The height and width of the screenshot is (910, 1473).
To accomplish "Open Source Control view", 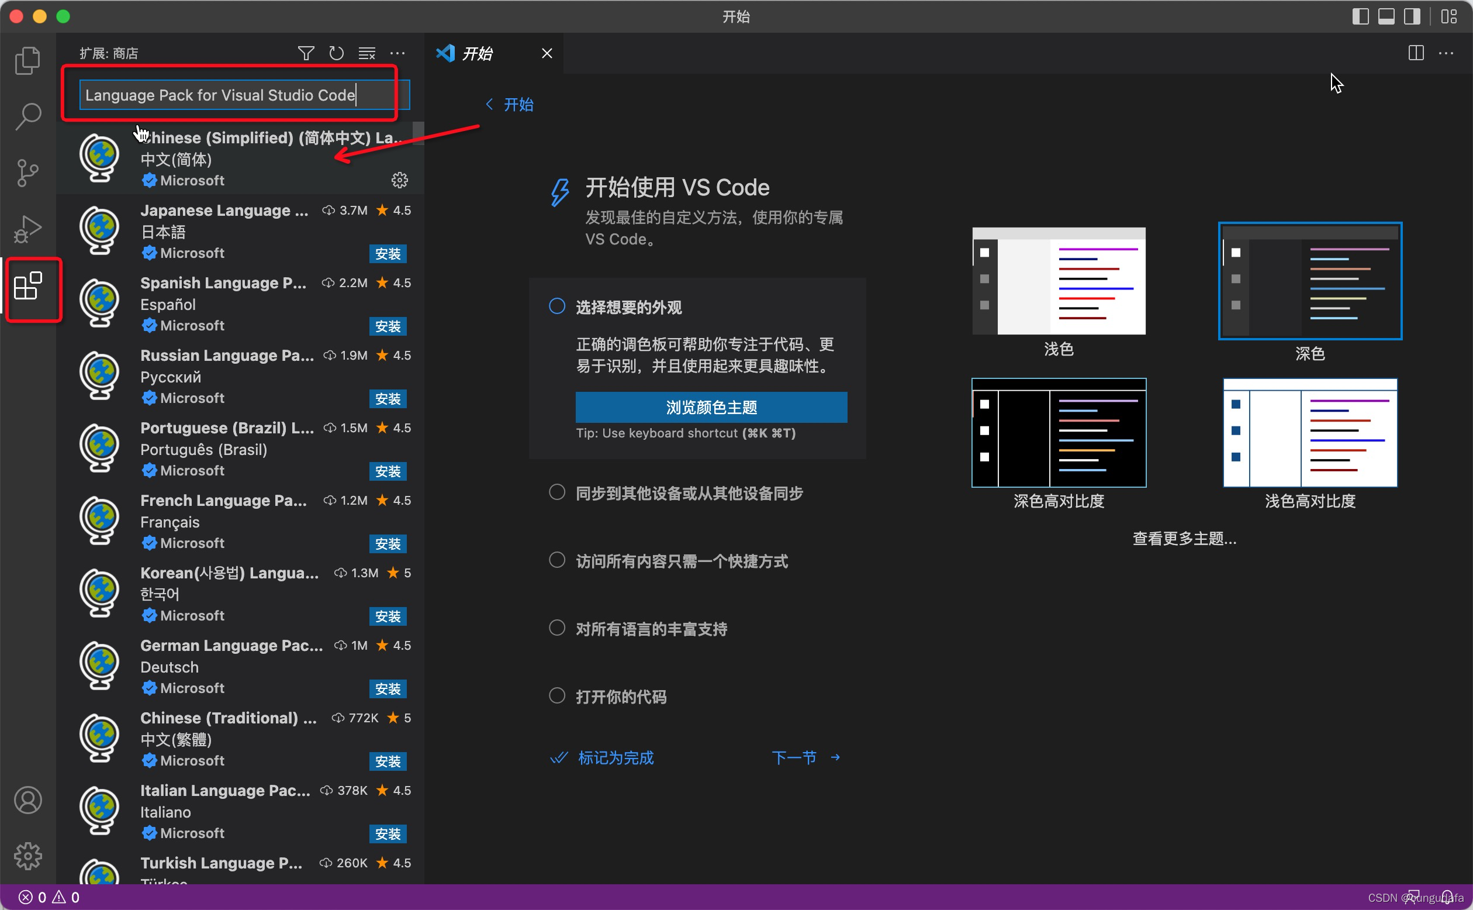I will (27, 173).
